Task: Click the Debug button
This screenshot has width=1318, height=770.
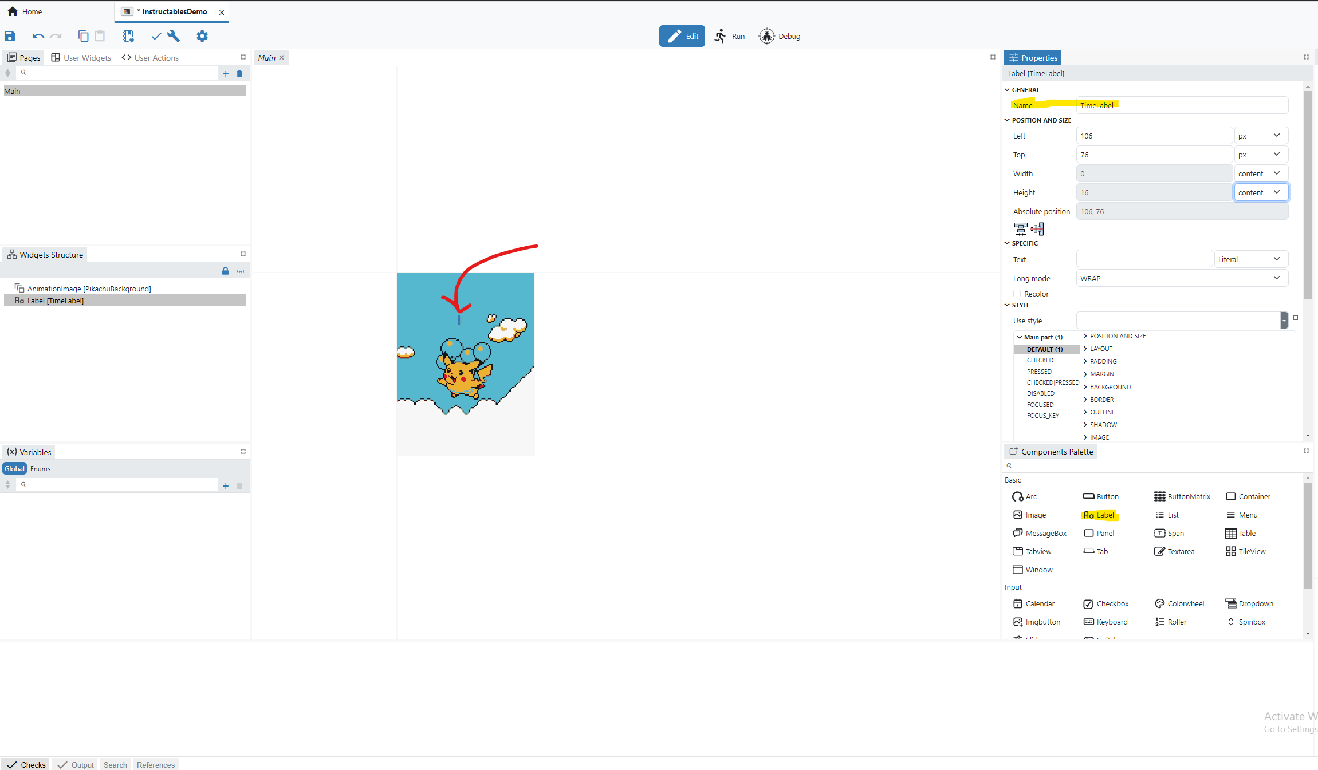Action: point(780,36)
